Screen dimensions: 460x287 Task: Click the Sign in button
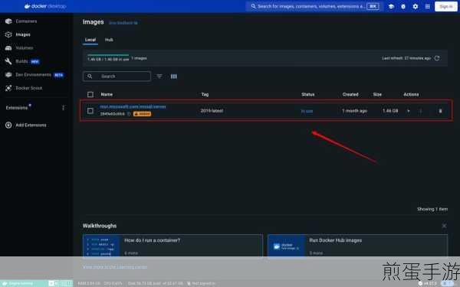(446, 6)
